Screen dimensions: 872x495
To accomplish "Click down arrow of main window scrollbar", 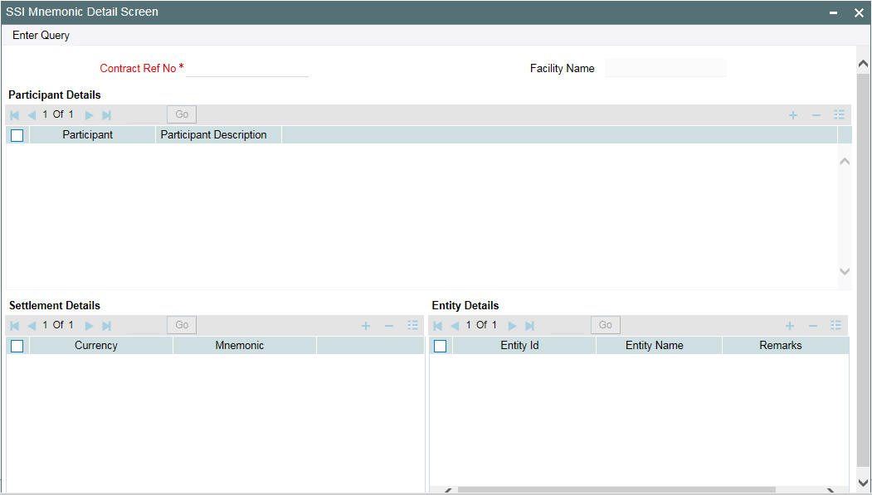I will (863, 483).
